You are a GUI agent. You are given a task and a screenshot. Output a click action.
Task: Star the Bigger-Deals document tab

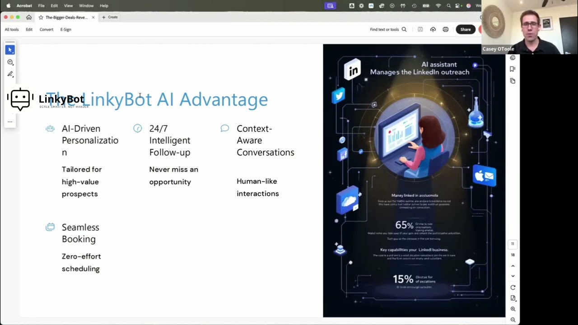click(x=41, y=17)
